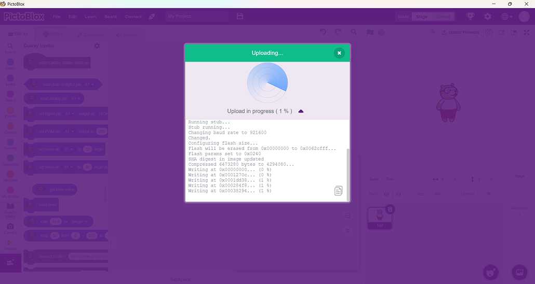Click the connection plug icon
The image size is (535, 284).
[x=152, y=17]
